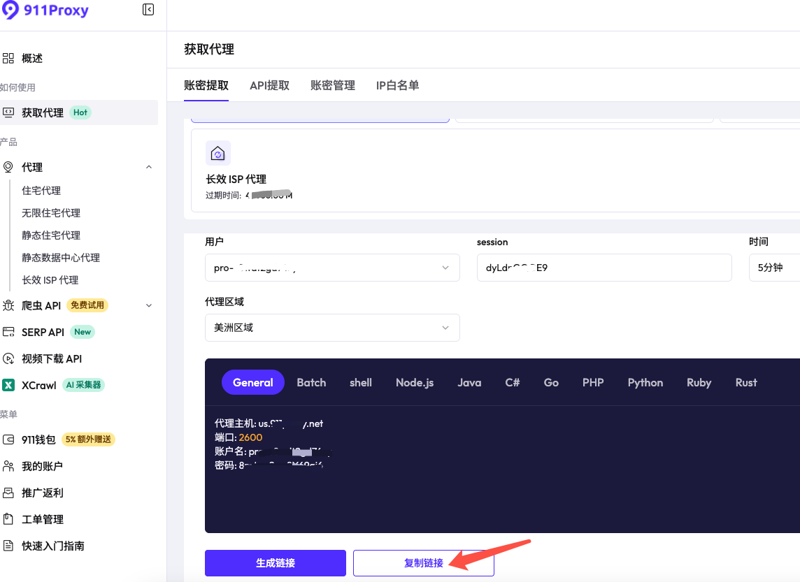Open 静态住宅代理 submenu item

[x=51, y=235]
